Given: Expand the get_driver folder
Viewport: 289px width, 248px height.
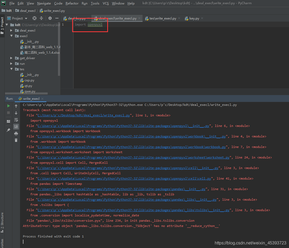Looking at the screenshot, I should (11, 58).
